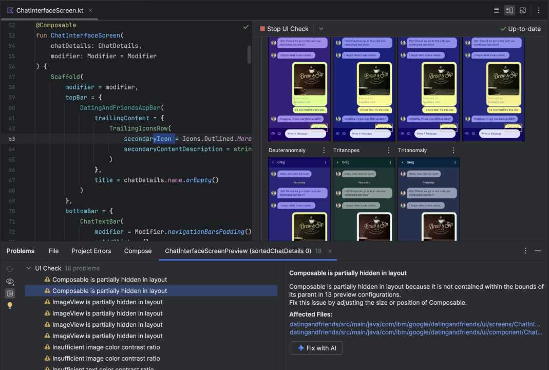The height and width of the screenshot is (370, 549).
Task: Select the Code-only view icon in the editor toolbar
Action: [x=496, y=10]
